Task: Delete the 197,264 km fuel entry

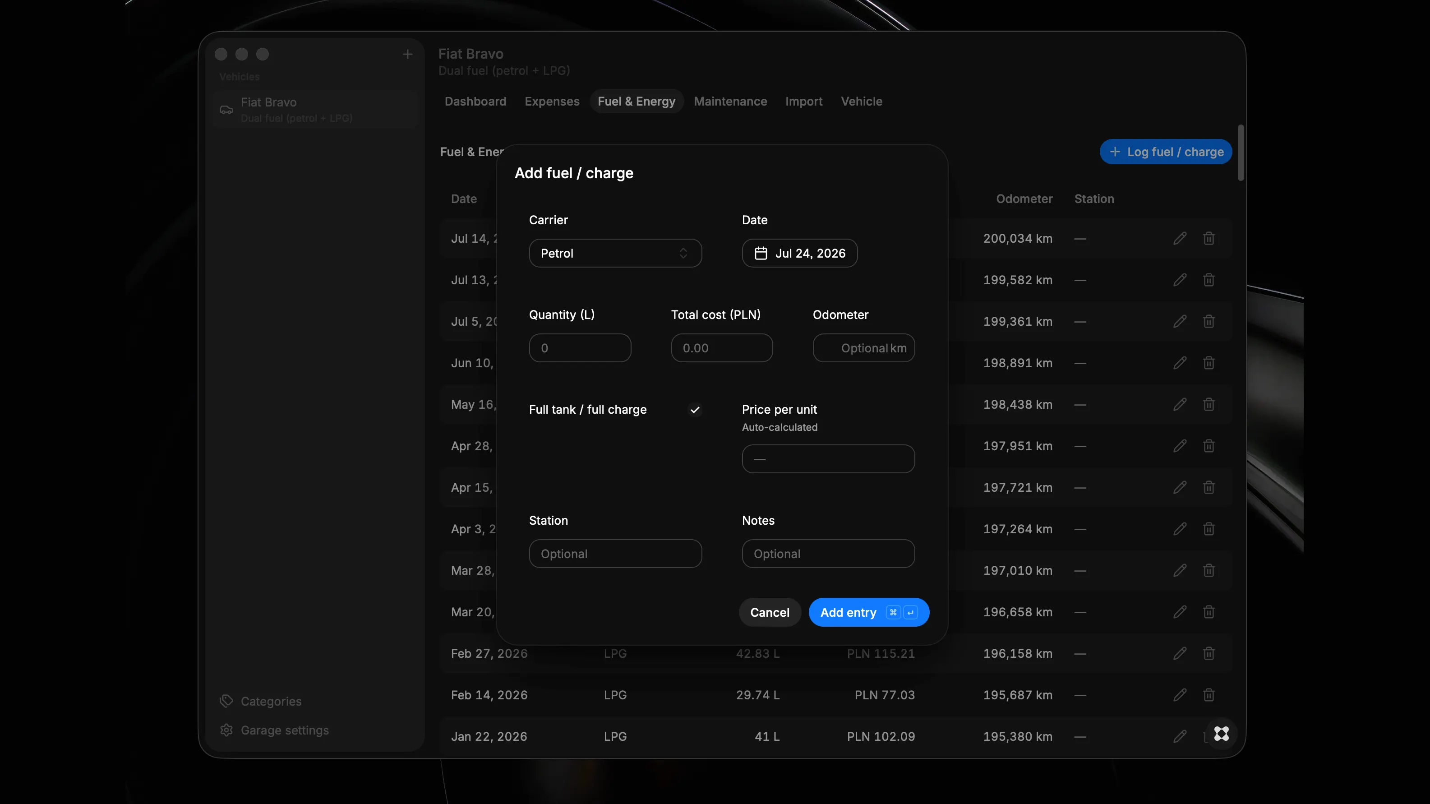Action: pyautogui.click(x=1209, y=529)
